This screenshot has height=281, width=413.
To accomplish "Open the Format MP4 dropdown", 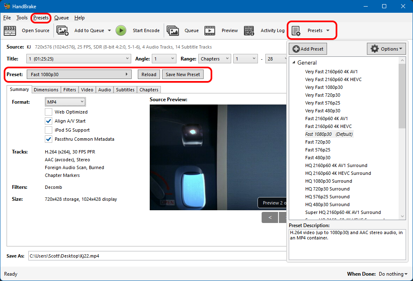I will pyautogui.click(x=65, y=102).
